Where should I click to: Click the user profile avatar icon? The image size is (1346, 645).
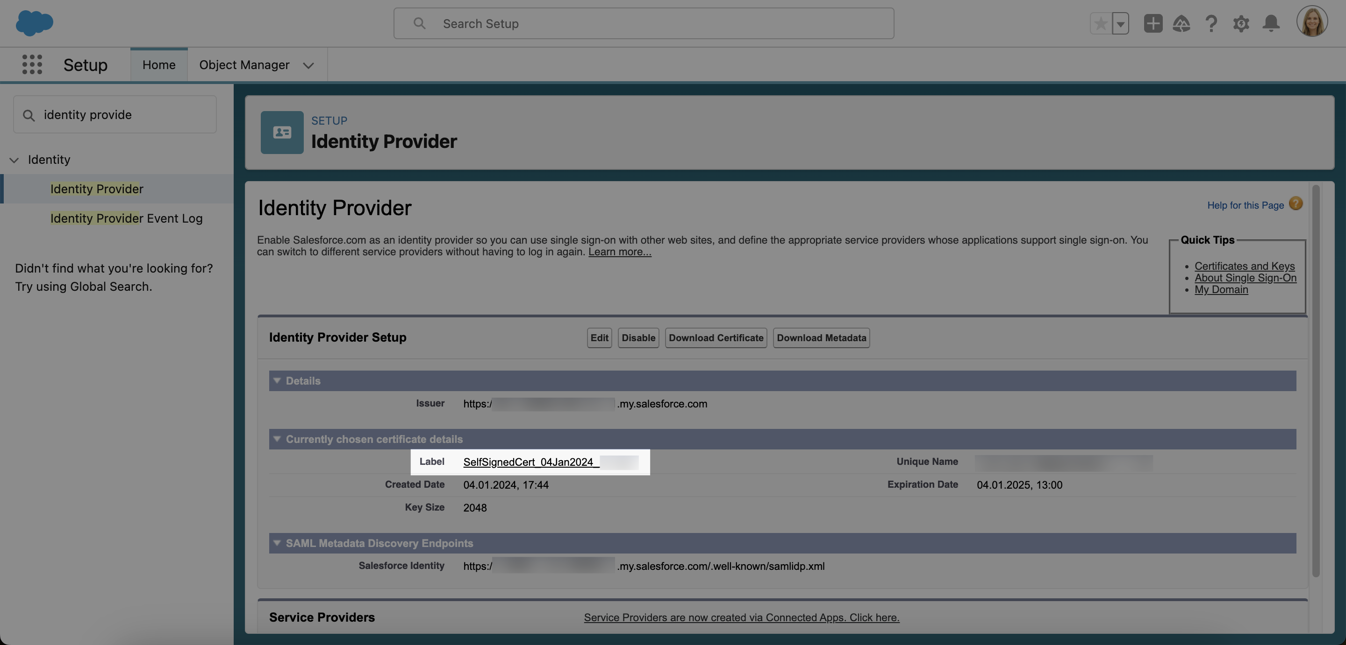(x=1312, y=23)
